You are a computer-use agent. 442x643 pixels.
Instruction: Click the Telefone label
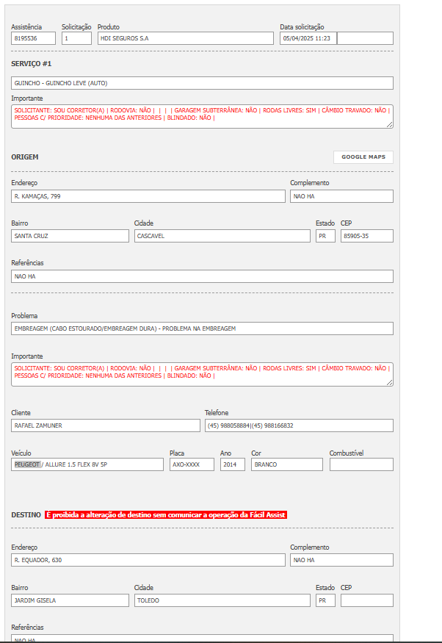[217, 412]
